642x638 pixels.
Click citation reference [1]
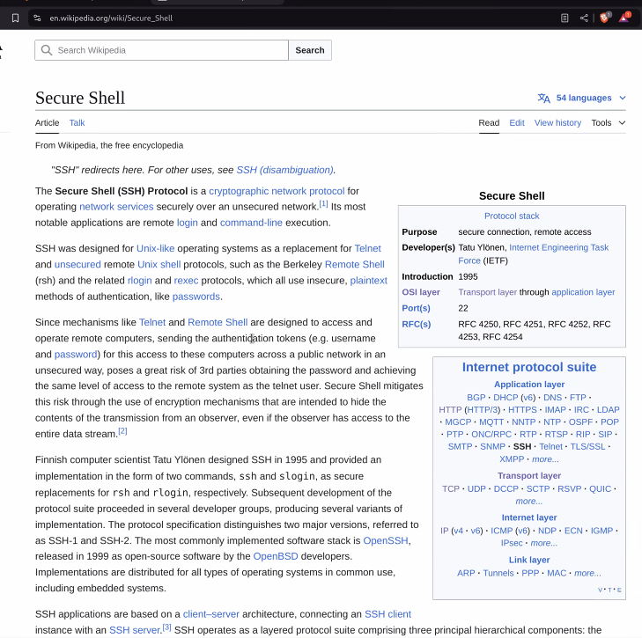323,203
